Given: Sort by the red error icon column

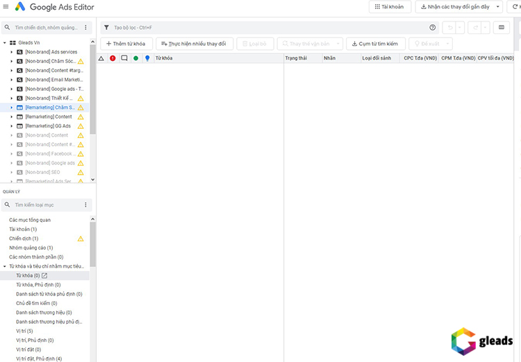Looking at the screenshot, I should pos(113,58).
